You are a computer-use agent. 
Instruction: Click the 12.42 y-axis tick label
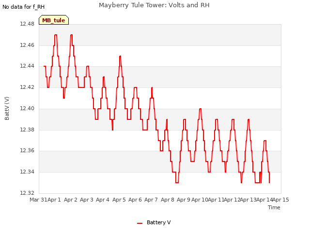point(27,87)
